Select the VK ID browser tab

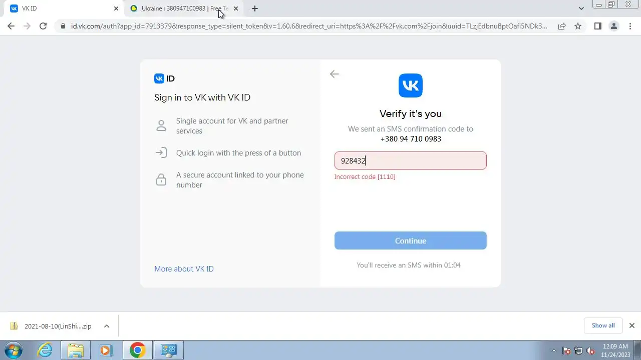64,8
